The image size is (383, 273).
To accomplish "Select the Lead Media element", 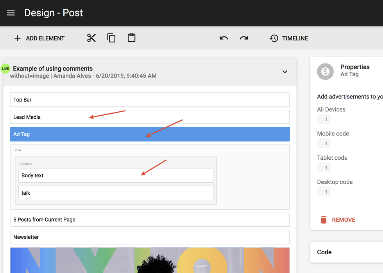I will [x=150, y=117].
